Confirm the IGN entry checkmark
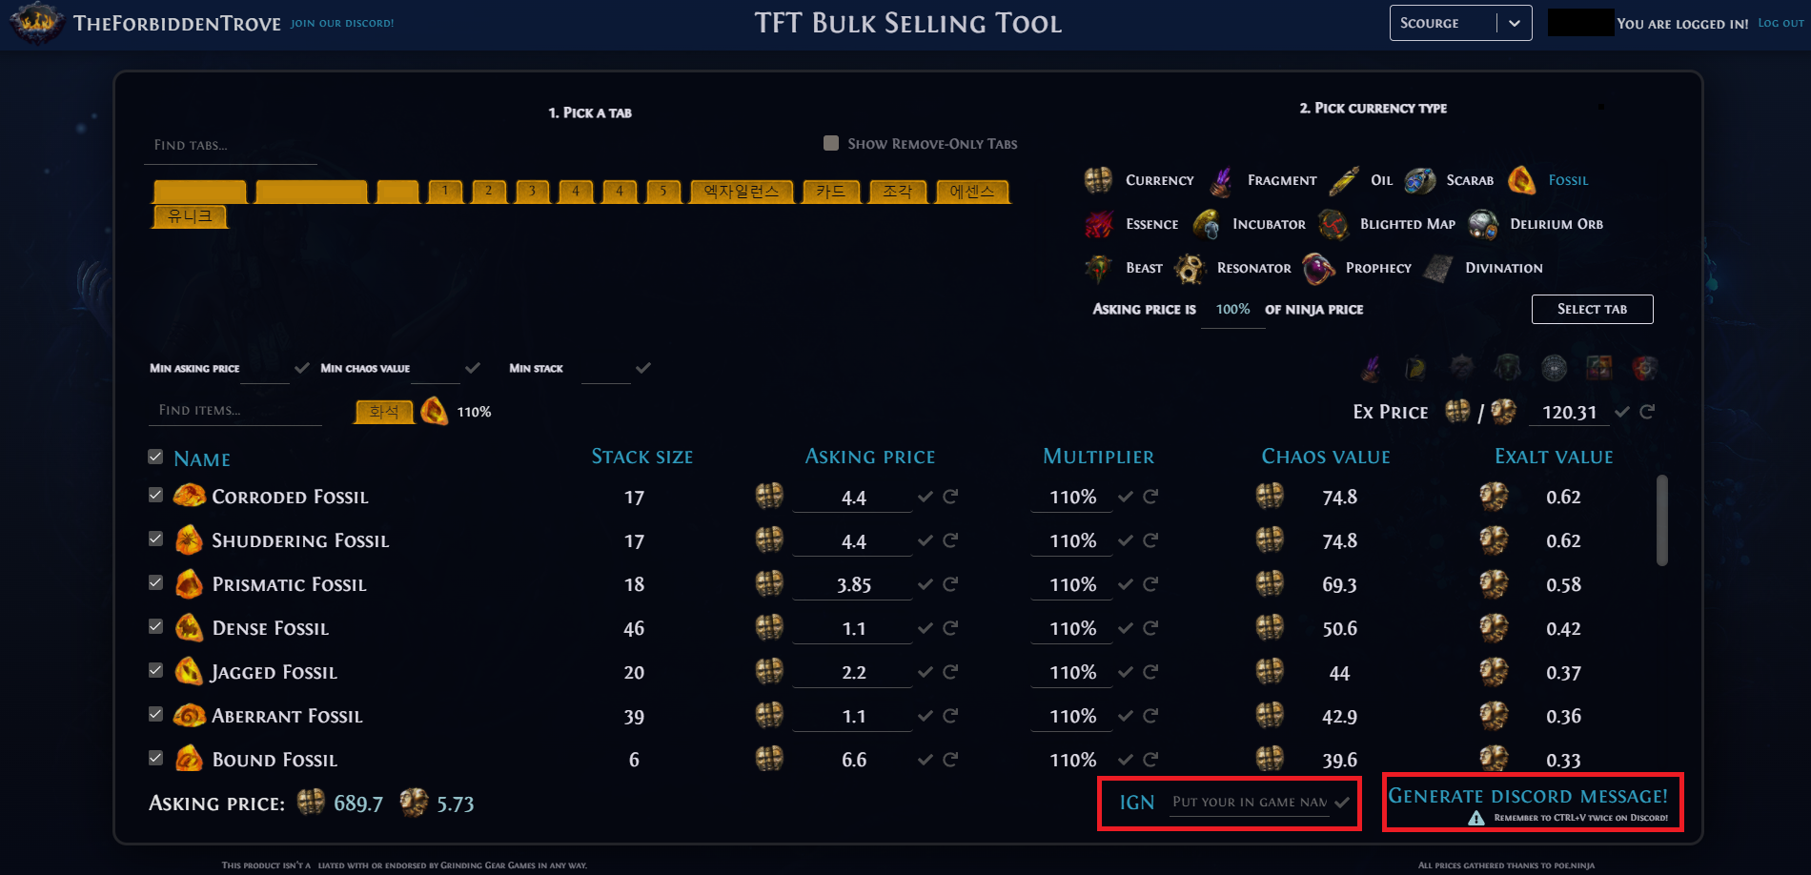The image size is (1811, 875). tap(1342, 803)
